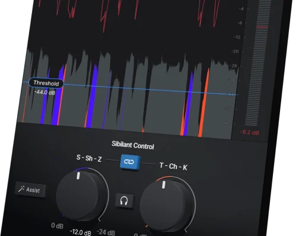
Task: Click the S - Sh - Z label
Action: coord(89,158)
